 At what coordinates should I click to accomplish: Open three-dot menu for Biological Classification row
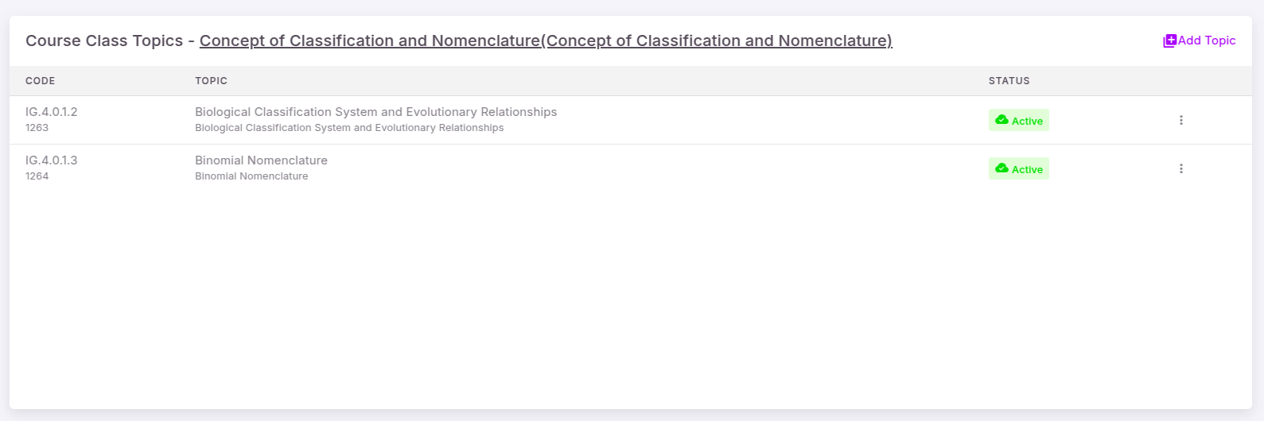[x=1181, y=120]
